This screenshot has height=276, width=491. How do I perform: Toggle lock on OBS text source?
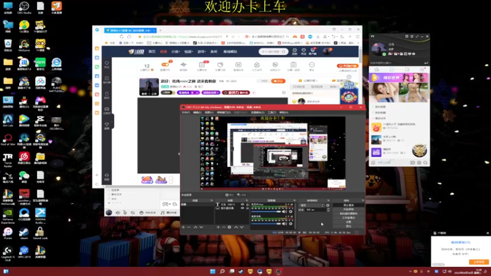point(247,204)
